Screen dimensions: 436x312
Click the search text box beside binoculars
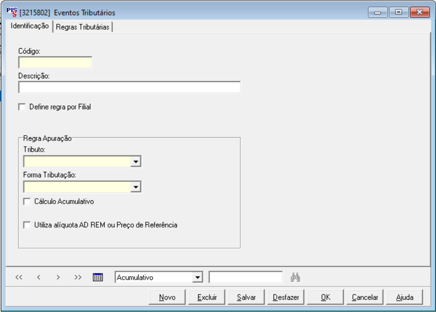[x=246, y=277]
